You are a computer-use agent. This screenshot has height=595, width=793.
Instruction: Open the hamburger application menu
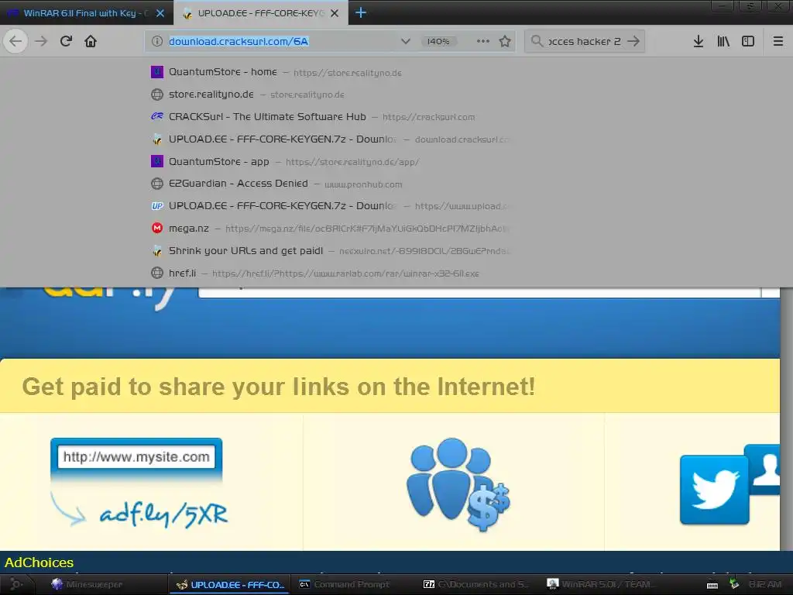point(778,41)
